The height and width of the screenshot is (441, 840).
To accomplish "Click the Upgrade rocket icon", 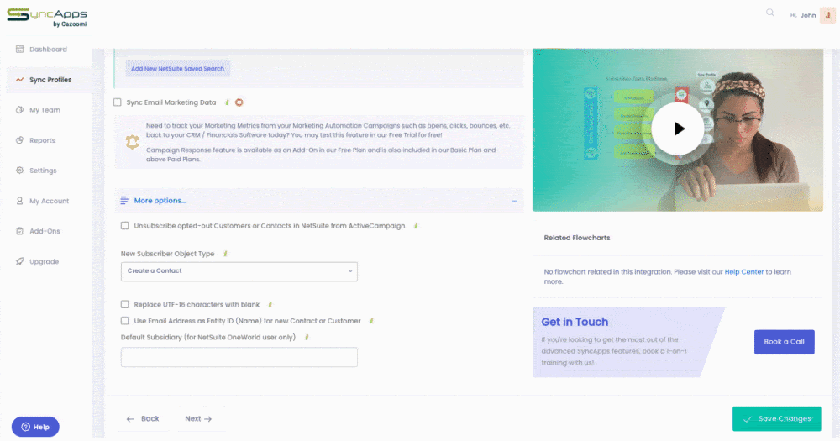I will [x=20, y=261].
